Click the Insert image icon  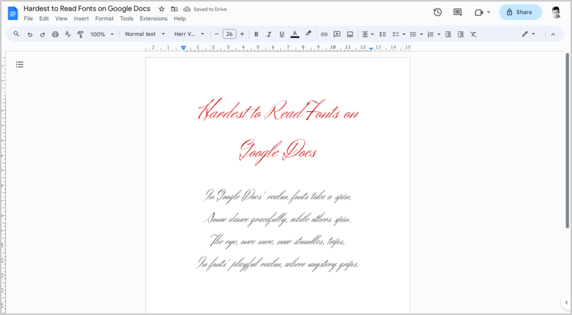pos(350,34)
